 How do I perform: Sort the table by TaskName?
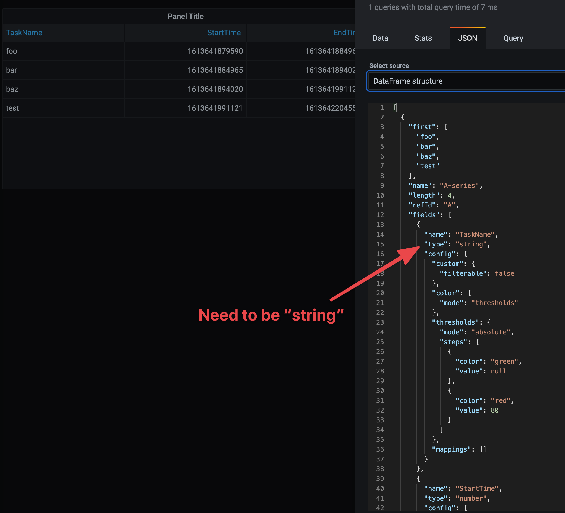[24, 33]
